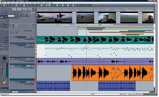
Task: Collapse the Brass track folder
Action: [10, 27]
